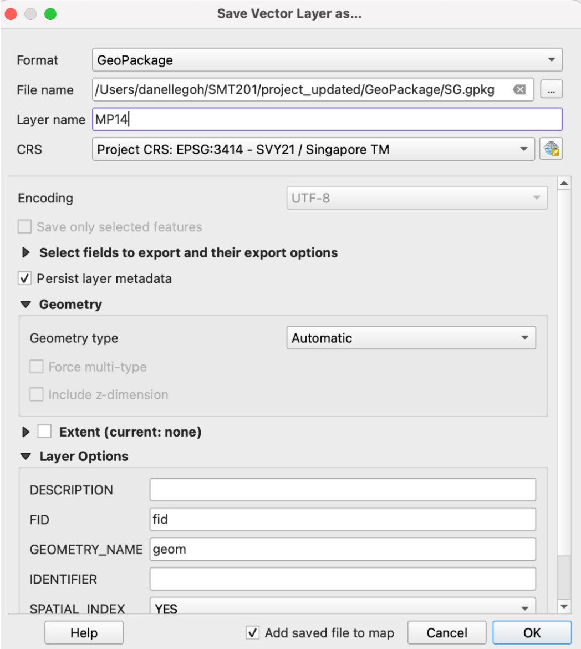Uncheck Persist layer metadata
This screenshot has height=649, width=581.
click(x=25, y=278)
